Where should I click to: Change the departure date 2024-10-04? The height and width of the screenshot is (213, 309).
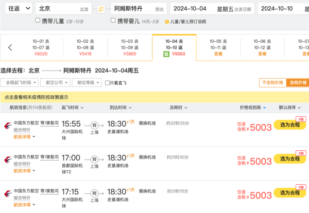click(212, 8)
